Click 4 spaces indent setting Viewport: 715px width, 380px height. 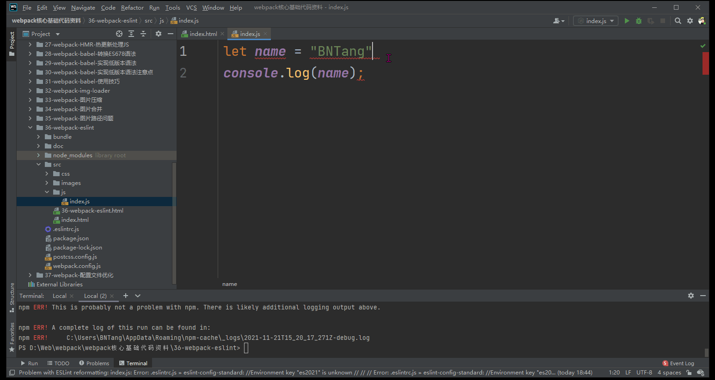[669, 373]
